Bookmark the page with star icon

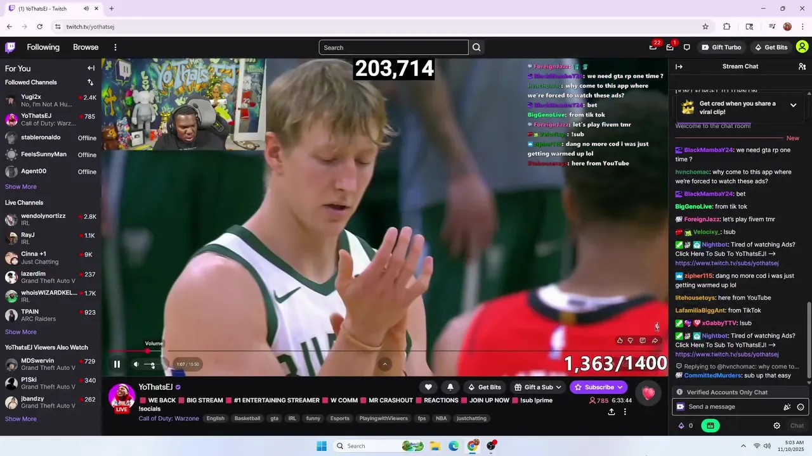[x=705, y=27]
